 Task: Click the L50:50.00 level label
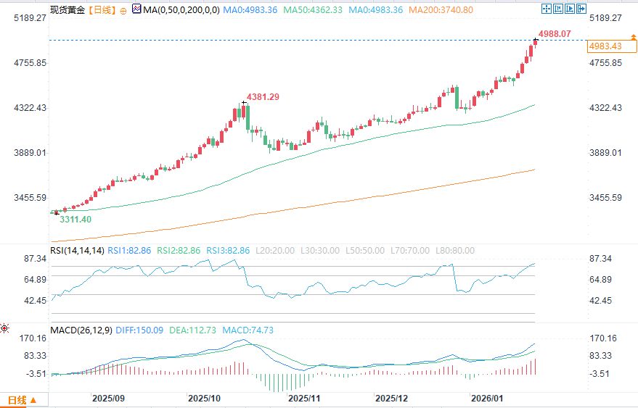coord(365,251)
